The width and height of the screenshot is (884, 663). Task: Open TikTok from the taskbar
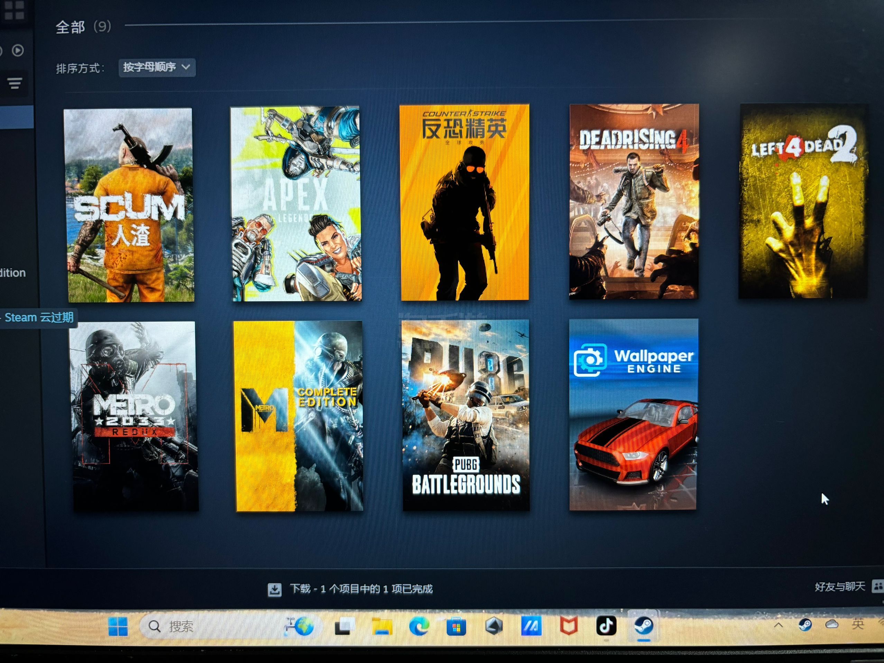[606, 625]
